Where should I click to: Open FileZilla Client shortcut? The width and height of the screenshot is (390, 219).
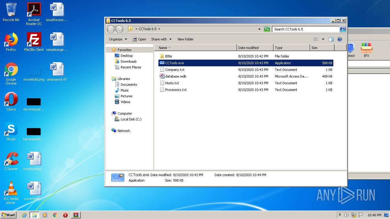34,42
